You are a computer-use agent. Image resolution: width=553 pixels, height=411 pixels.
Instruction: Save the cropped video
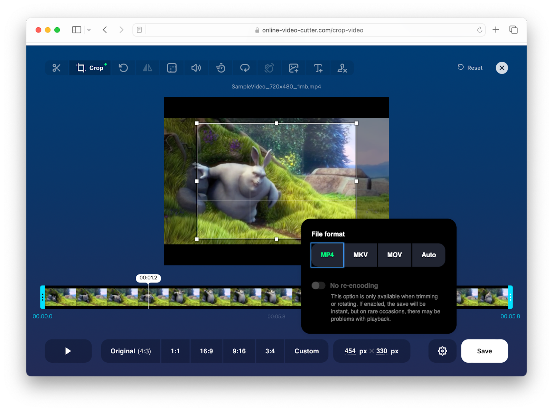[x=485, y=351]
